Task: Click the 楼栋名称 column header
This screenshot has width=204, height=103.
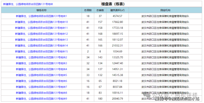Action: 42,10
